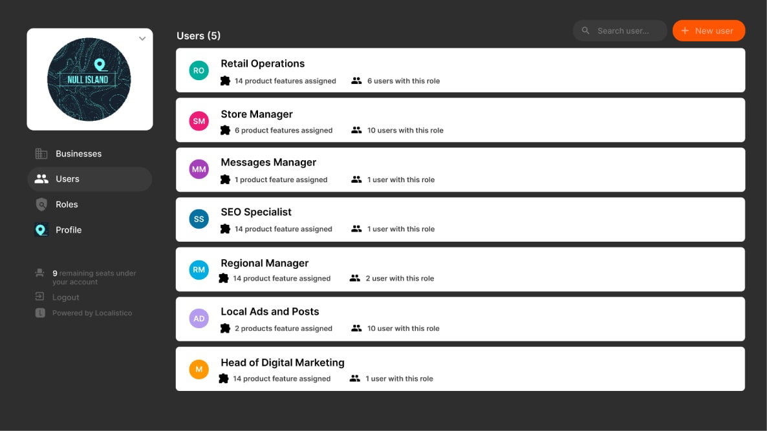Open the Regional Manager row
This screenshot has height=431, width=767.
click(x=460, y=269)
